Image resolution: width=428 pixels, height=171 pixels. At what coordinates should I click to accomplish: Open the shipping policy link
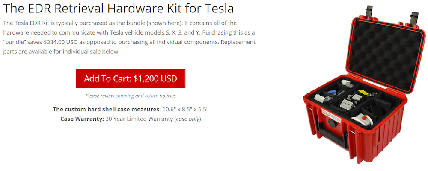[125, 96]
